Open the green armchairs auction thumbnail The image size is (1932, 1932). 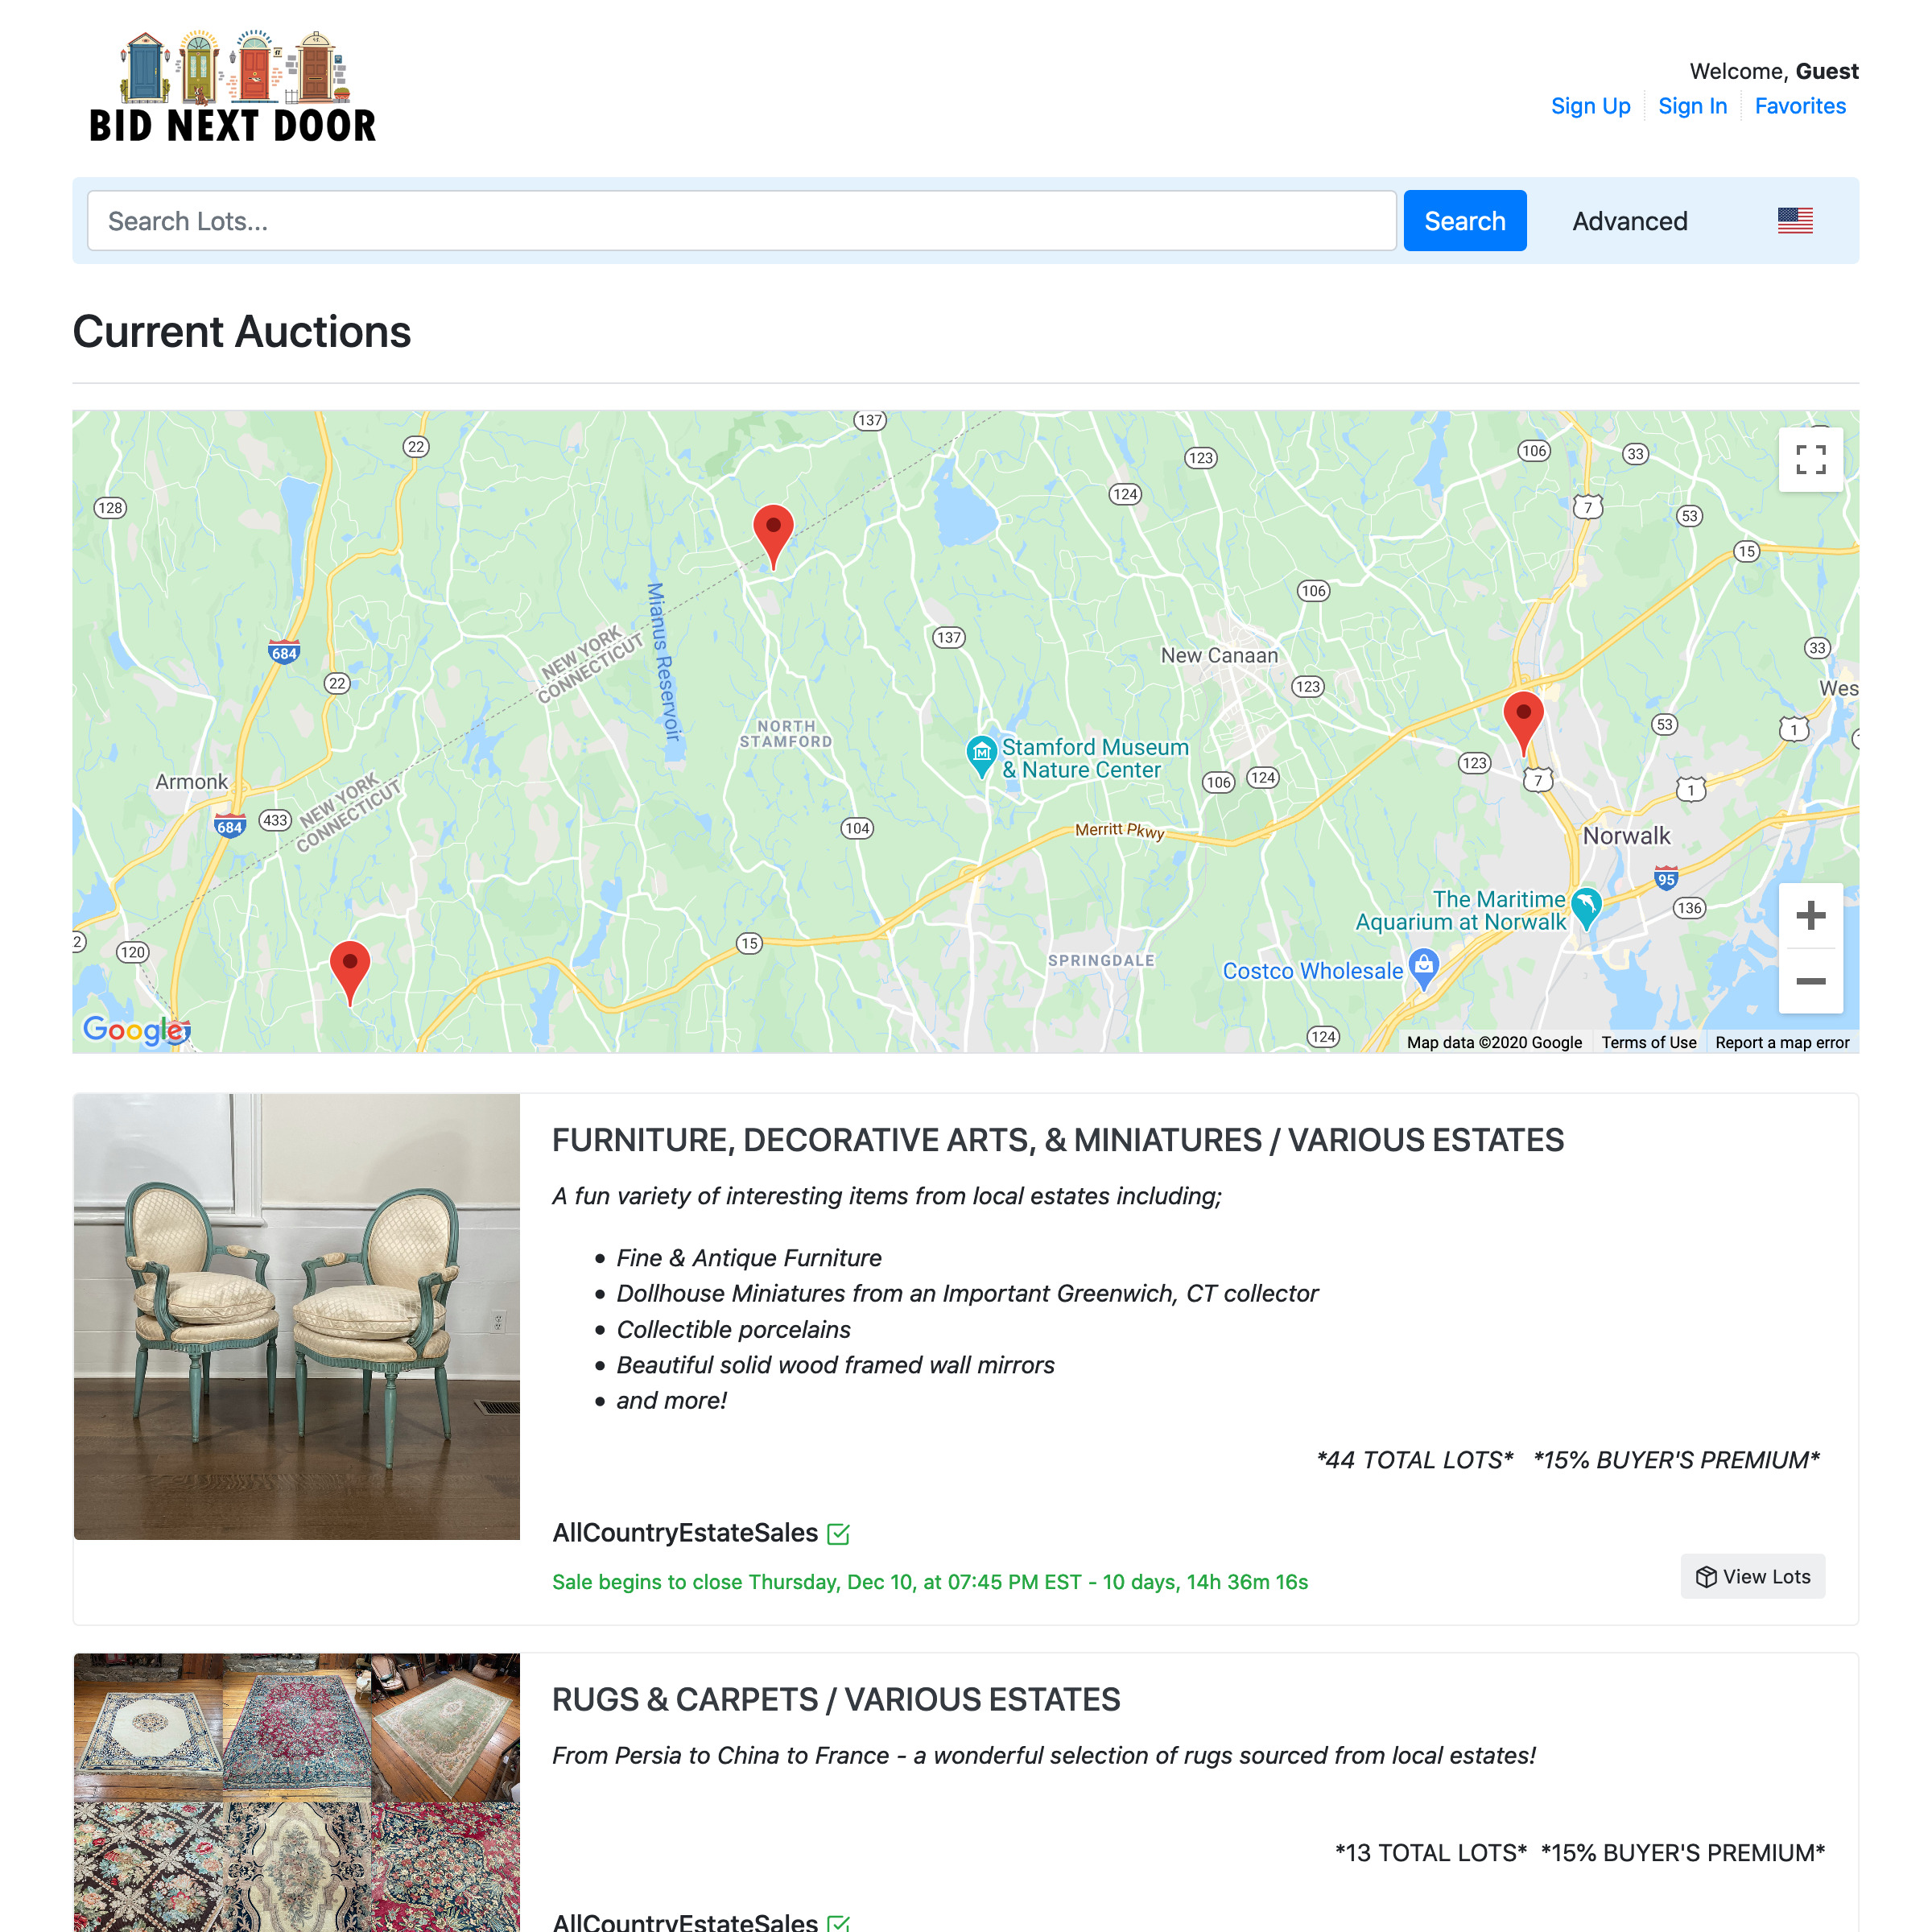(297, 1316)
